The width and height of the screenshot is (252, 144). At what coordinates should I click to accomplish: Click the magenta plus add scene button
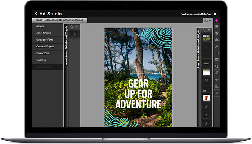pos(217,20)
